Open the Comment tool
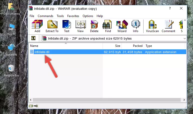 (168, 26)
